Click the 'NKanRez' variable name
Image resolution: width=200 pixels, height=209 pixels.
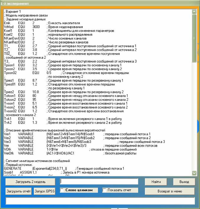11,42
